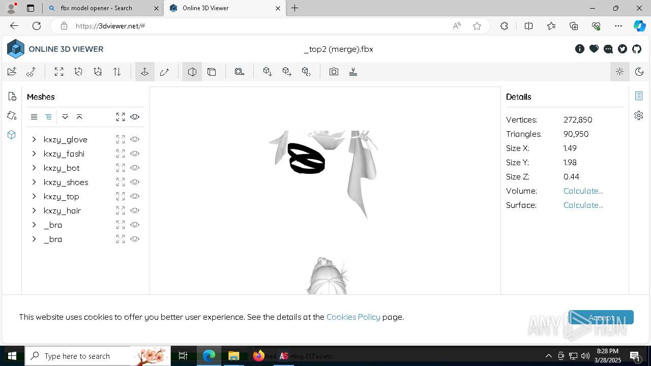The width and height of the screenshot is (651, 366).
Task: Select the orthographic camera mode
Action: coord(212,72)
